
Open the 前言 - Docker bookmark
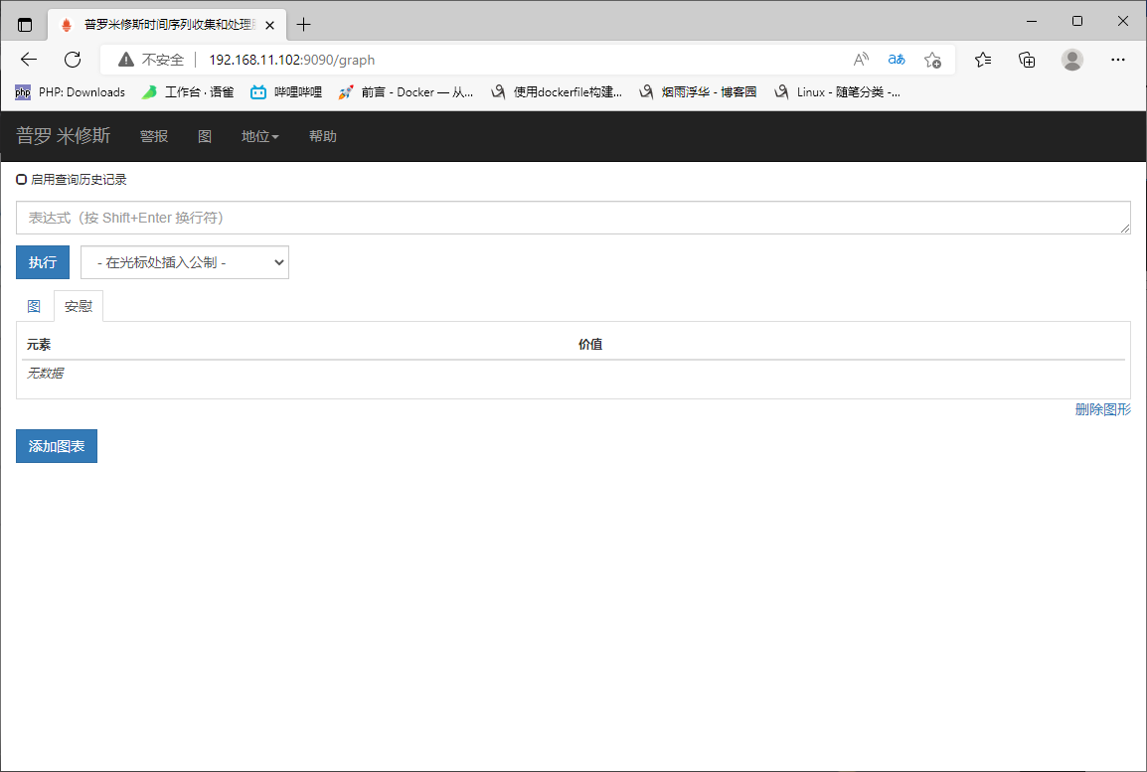click(406, 92)
